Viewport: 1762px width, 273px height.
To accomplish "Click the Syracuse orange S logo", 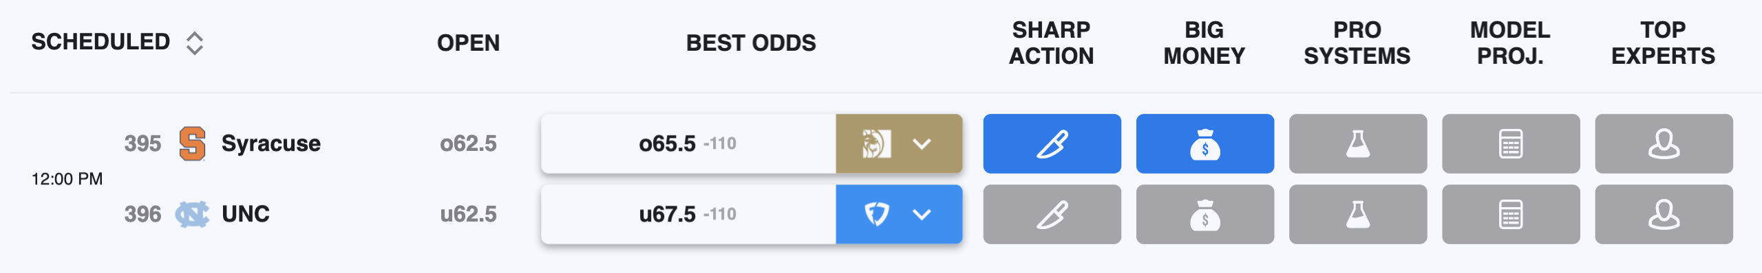I will [192, 143].
